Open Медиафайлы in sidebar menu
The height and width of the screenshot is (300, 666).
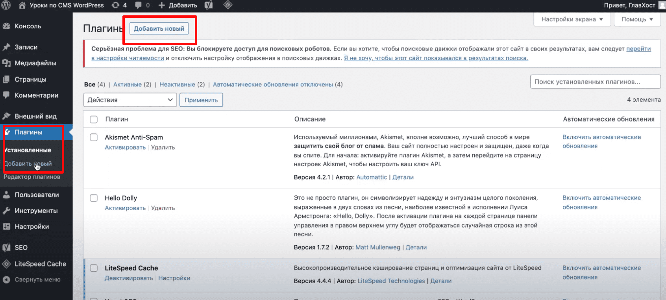pyautogui.click(x=36, y=63)
